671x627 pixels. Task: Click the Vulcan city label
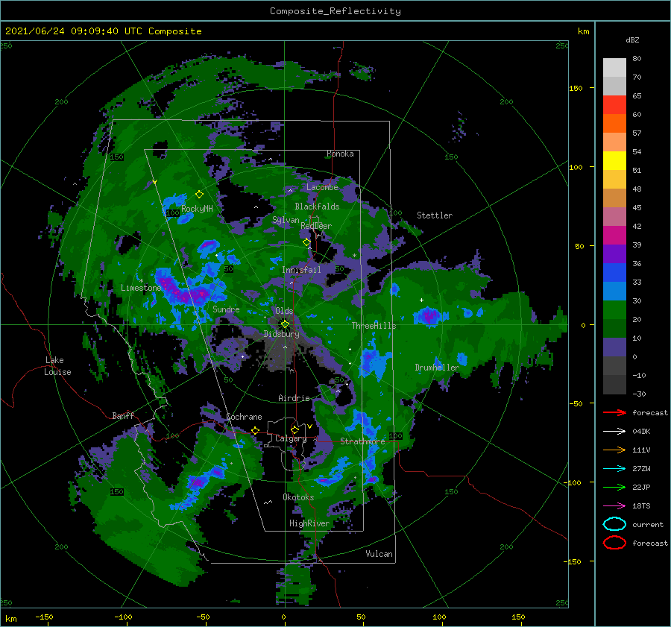tap(379, 554)
